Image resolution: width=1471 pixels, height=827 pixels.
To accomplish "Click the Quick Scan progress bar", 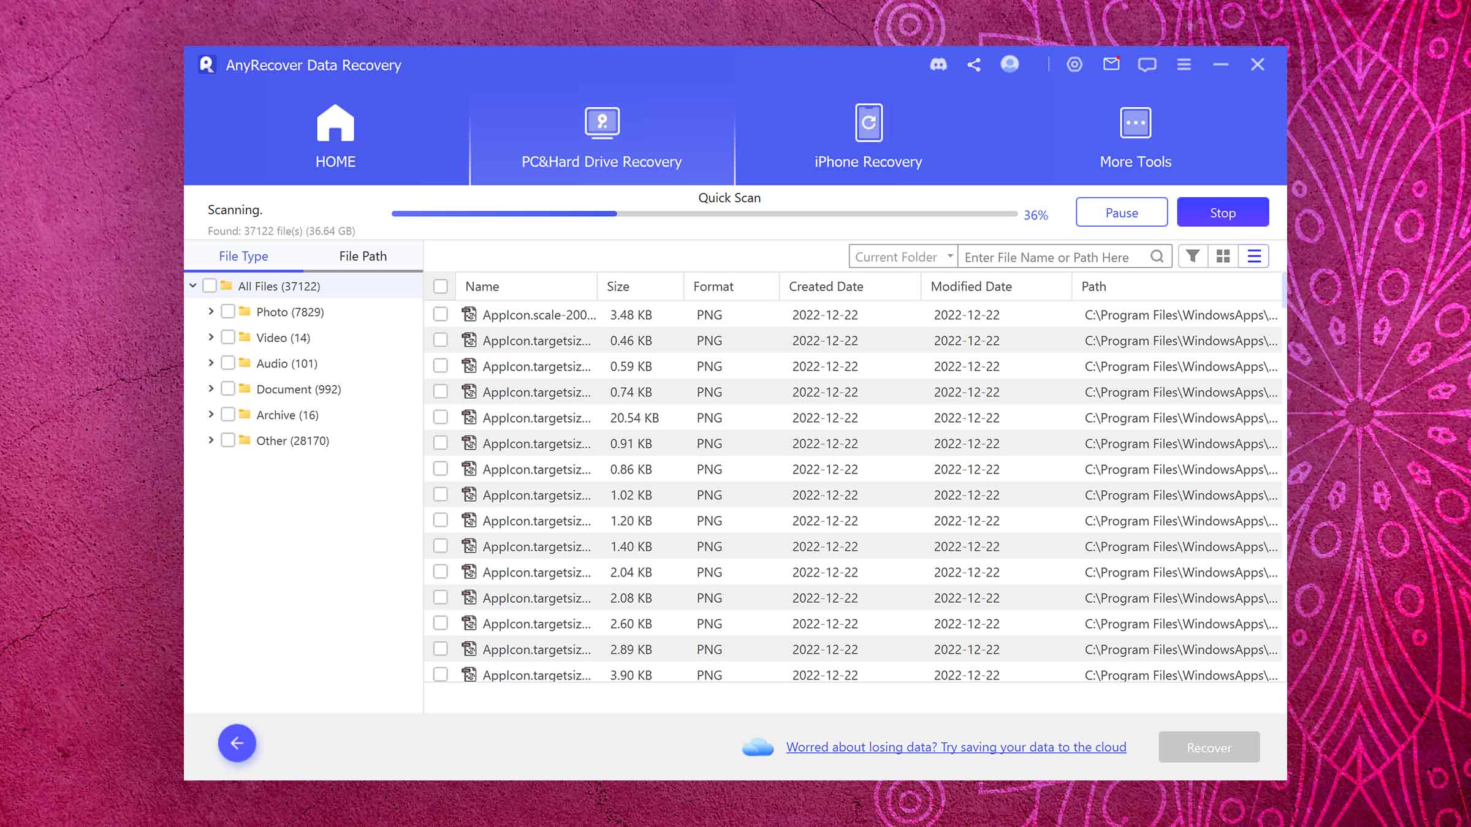I will [x=704, y=214].
